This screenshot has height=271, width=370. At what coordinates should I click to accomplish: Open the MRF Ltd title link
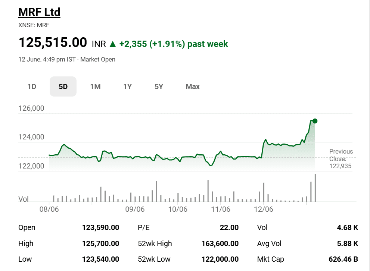tap(39, 12)
